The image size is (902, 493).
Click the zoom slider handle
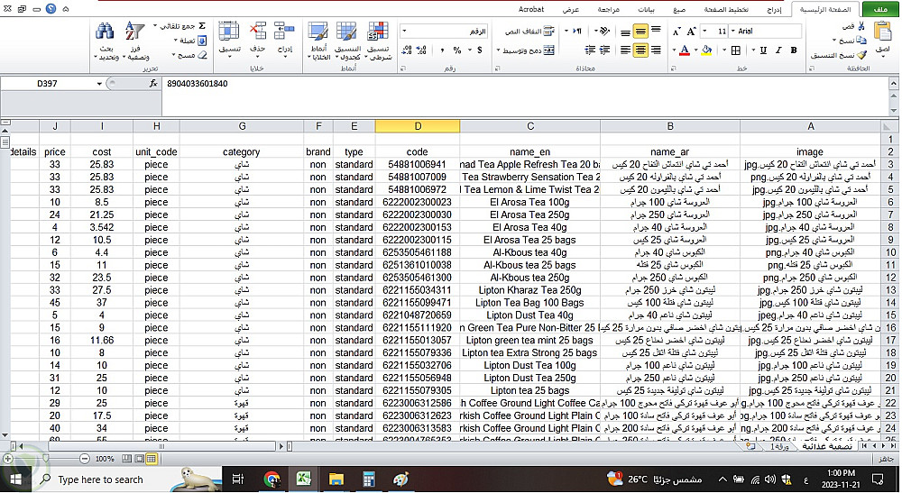[45, 459]
